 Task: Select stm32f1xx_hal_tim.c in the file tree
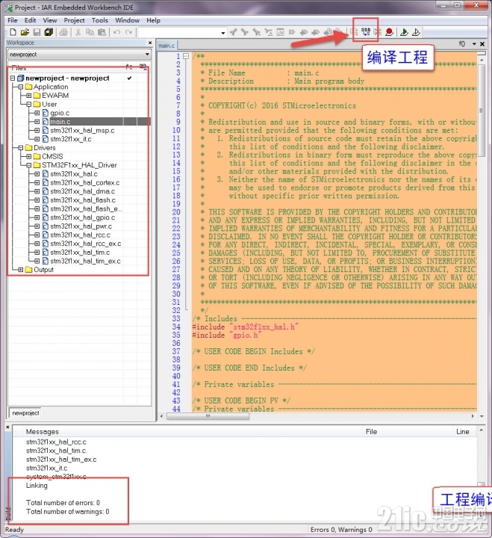[80, 253]
